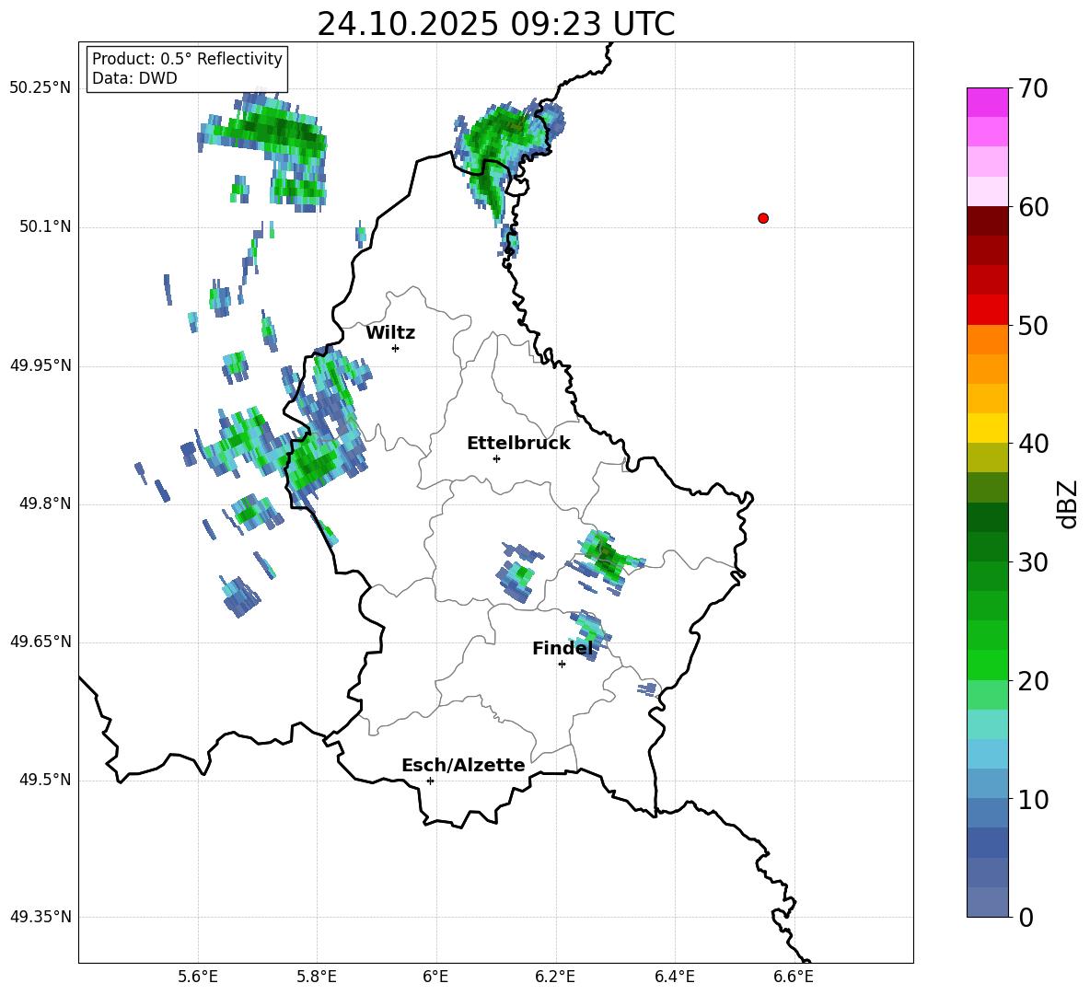Viewport: 1090px width, 995px height.
Task: Click the 'Data: DWD' label
Action: 134,78
